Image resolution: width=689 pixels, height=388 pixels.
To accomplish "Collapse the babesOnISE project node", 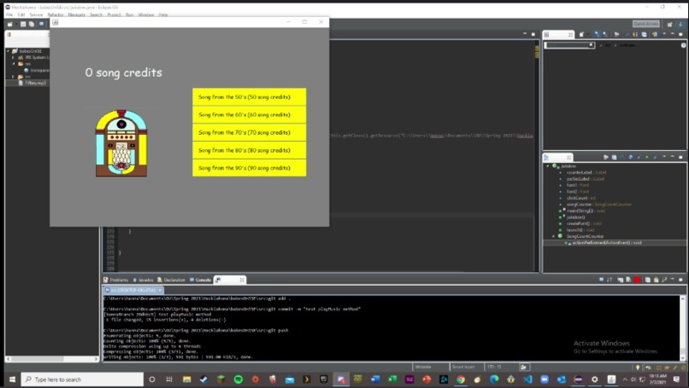I will click(x=8, y=51).
